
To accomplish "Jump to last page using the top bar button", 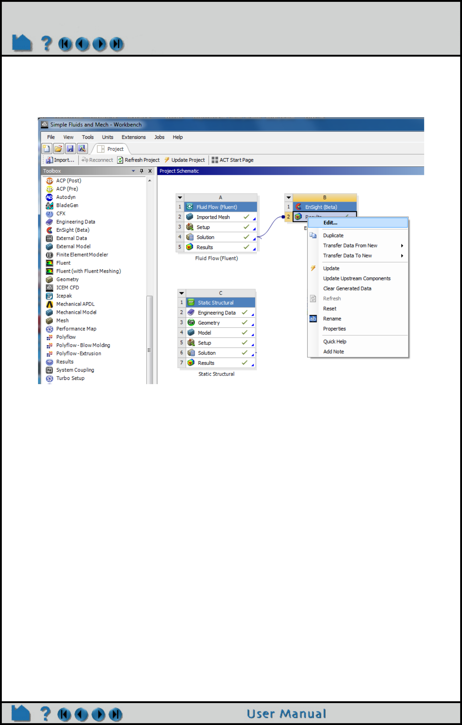I will (x=117, y=44).
